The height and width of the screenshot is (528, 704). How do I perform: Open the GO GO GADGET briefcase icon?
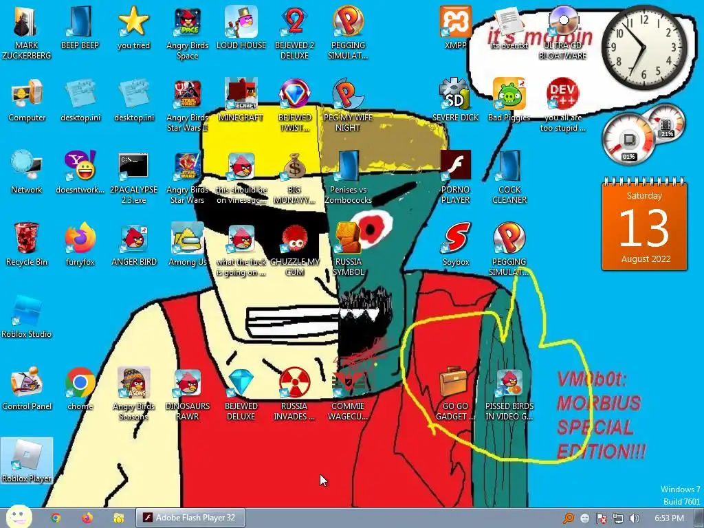point(455,393)
